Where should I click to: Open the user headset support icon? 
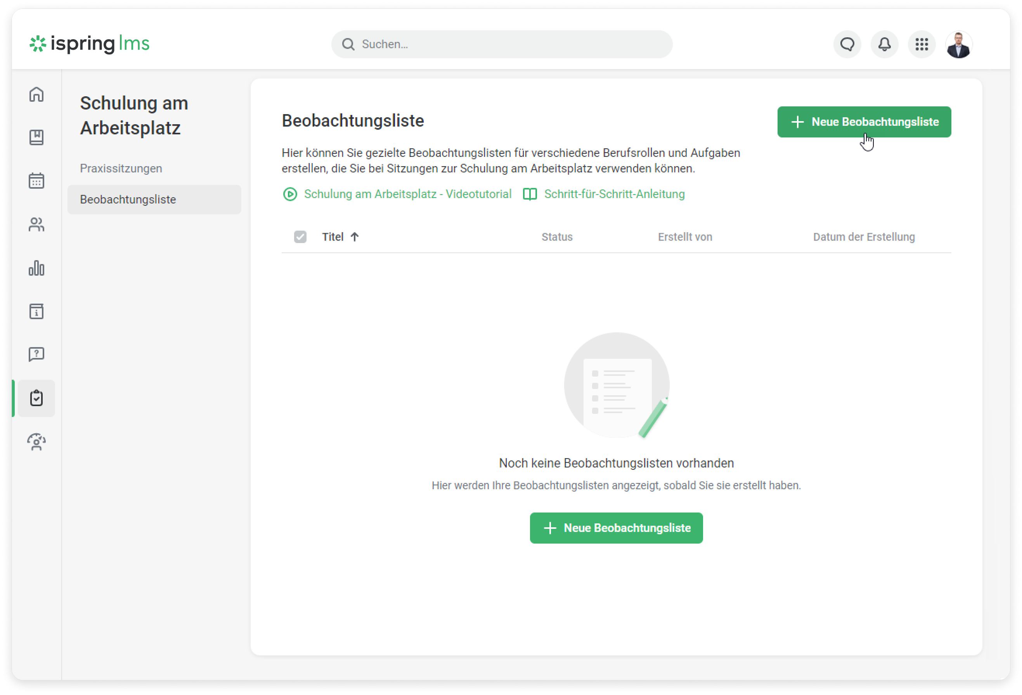tap(36, 441)
